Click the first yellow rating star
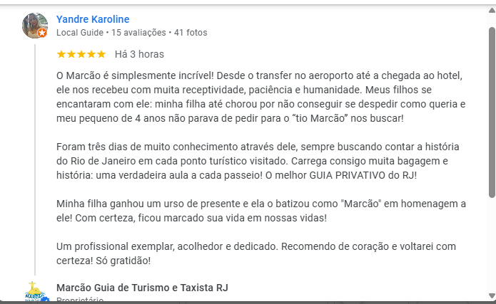Viewport: 496px width, 304px height. tap(61, 54)
